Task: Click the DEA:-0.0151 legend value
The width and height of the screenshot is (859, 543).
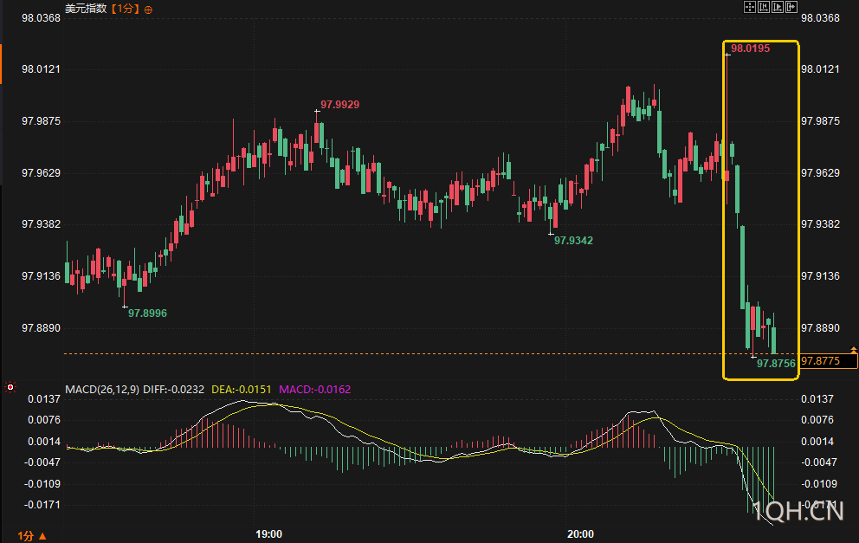Action: click(x=242, y=390)
